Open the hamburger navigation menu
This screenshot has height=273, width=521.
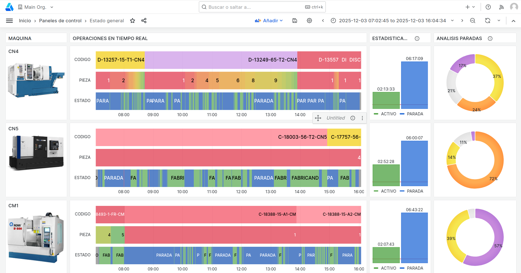(x=9, y=21)
